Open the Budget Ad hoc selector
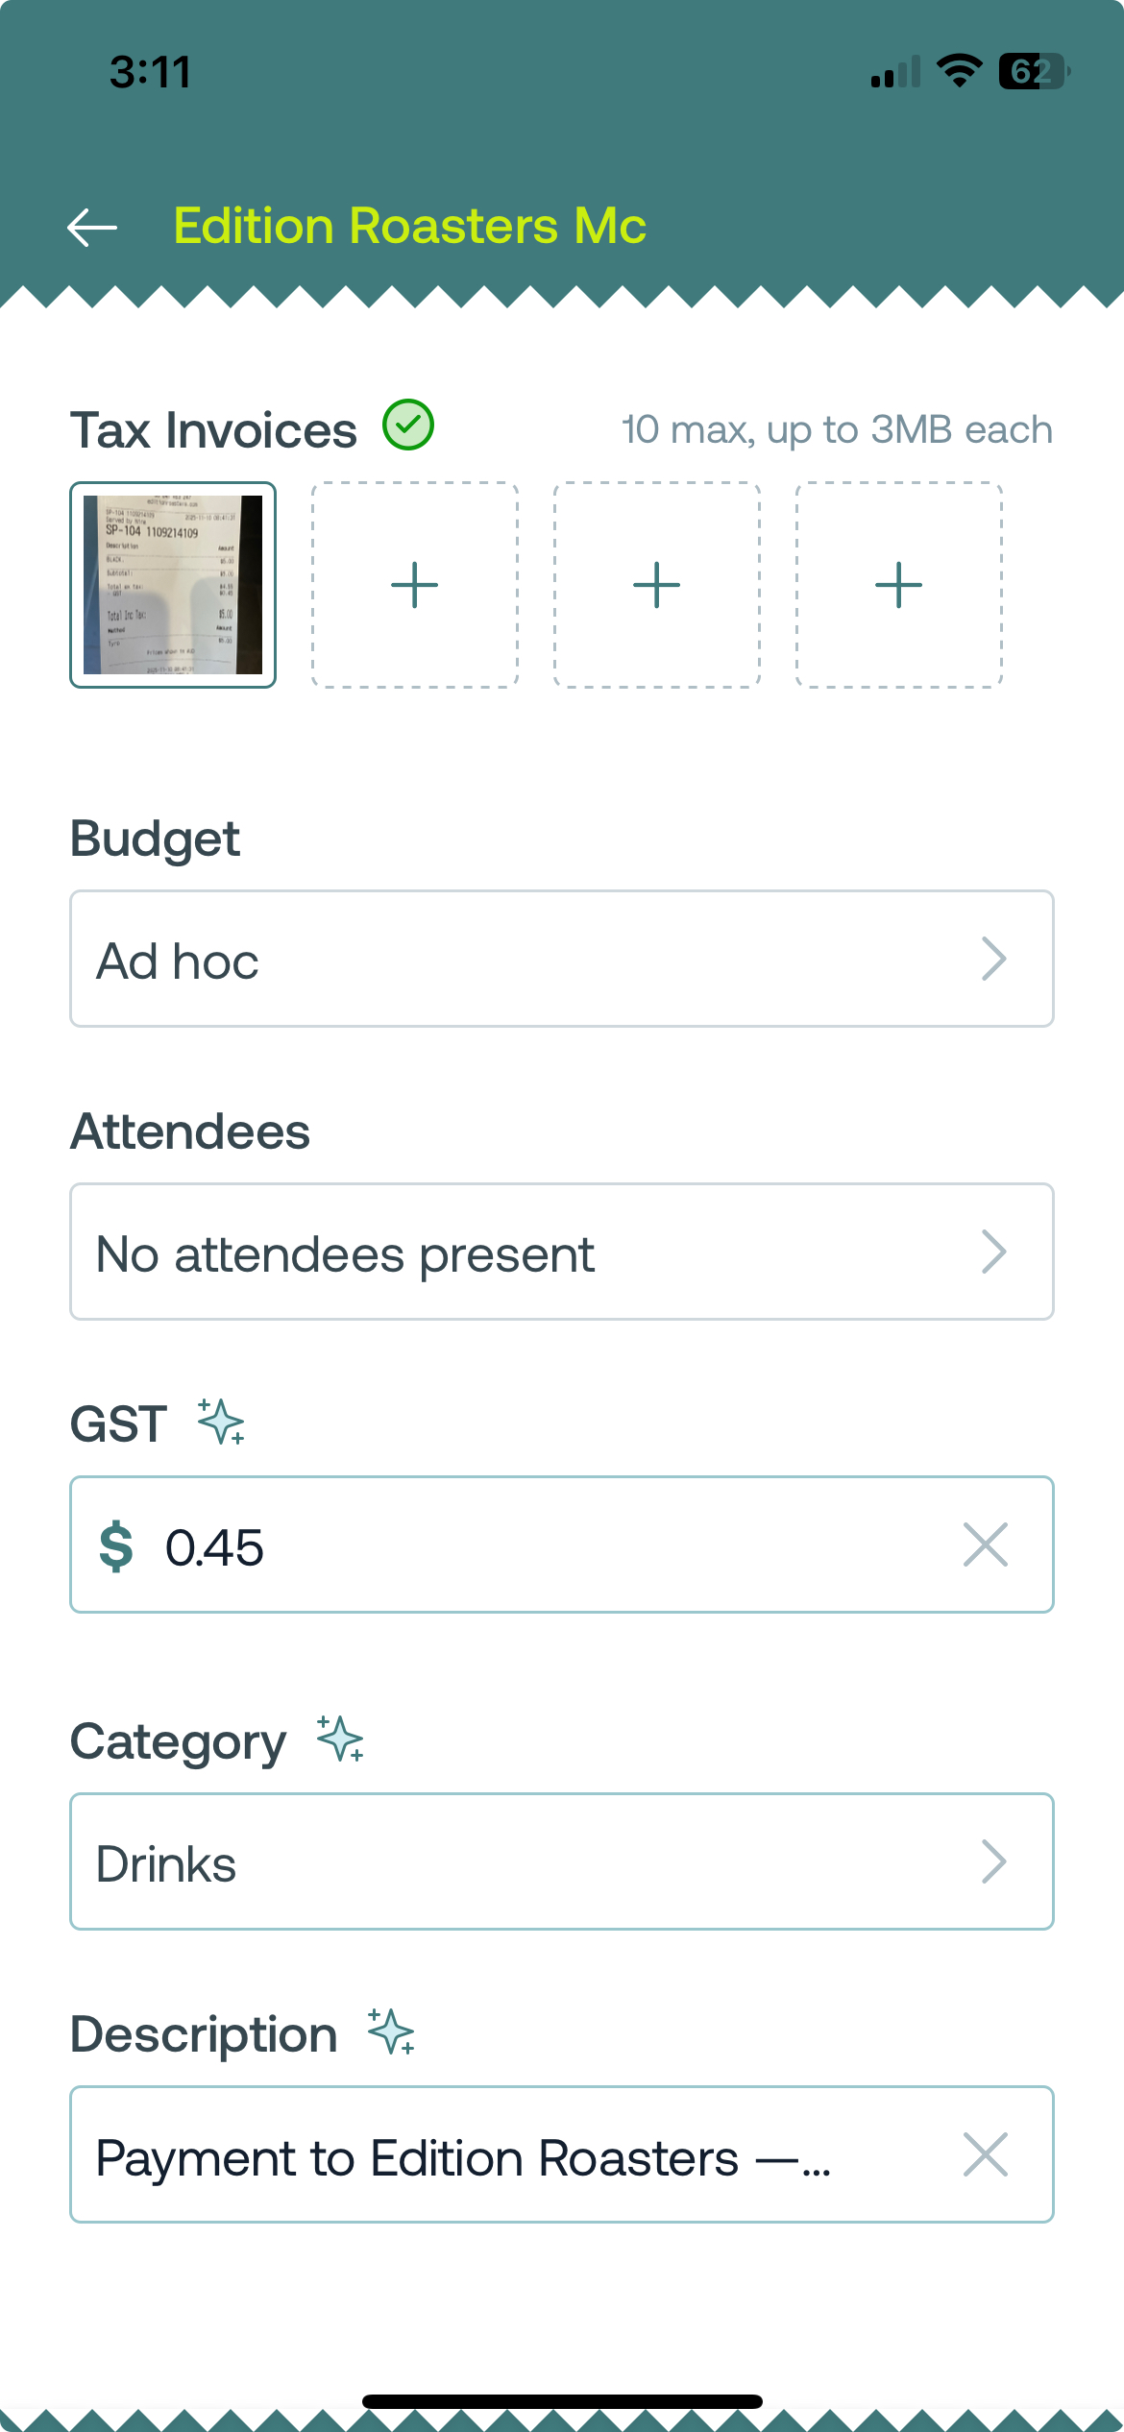This screenshot has width=1124, height=2432. (x=562, y=959)
